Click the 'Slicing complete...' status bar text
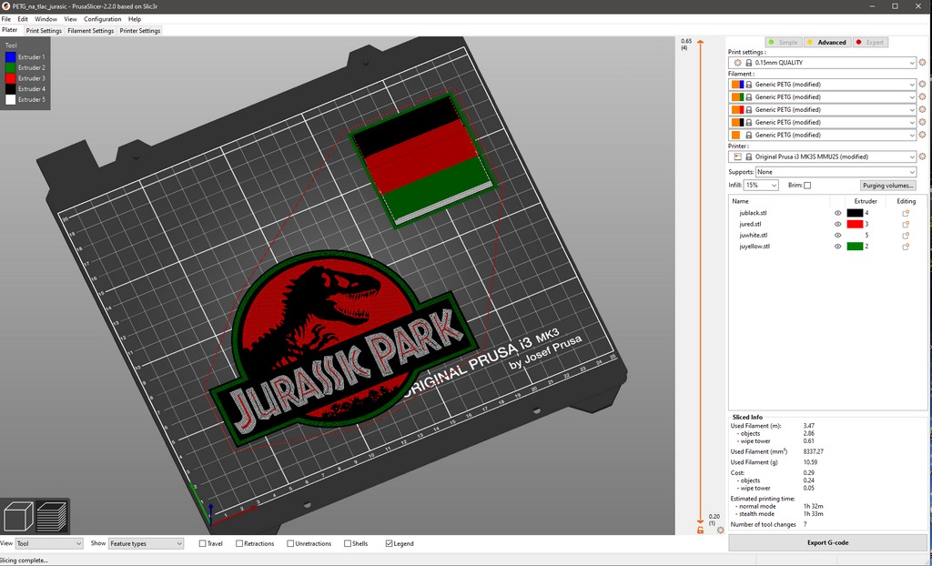The image size is (932, 566). 24,560
